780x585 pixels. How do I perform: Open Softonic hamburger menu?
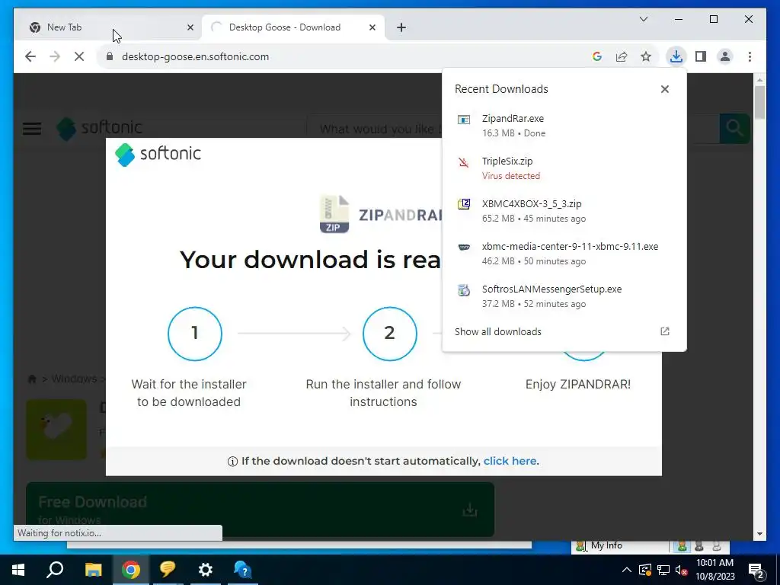coord(32,129)
